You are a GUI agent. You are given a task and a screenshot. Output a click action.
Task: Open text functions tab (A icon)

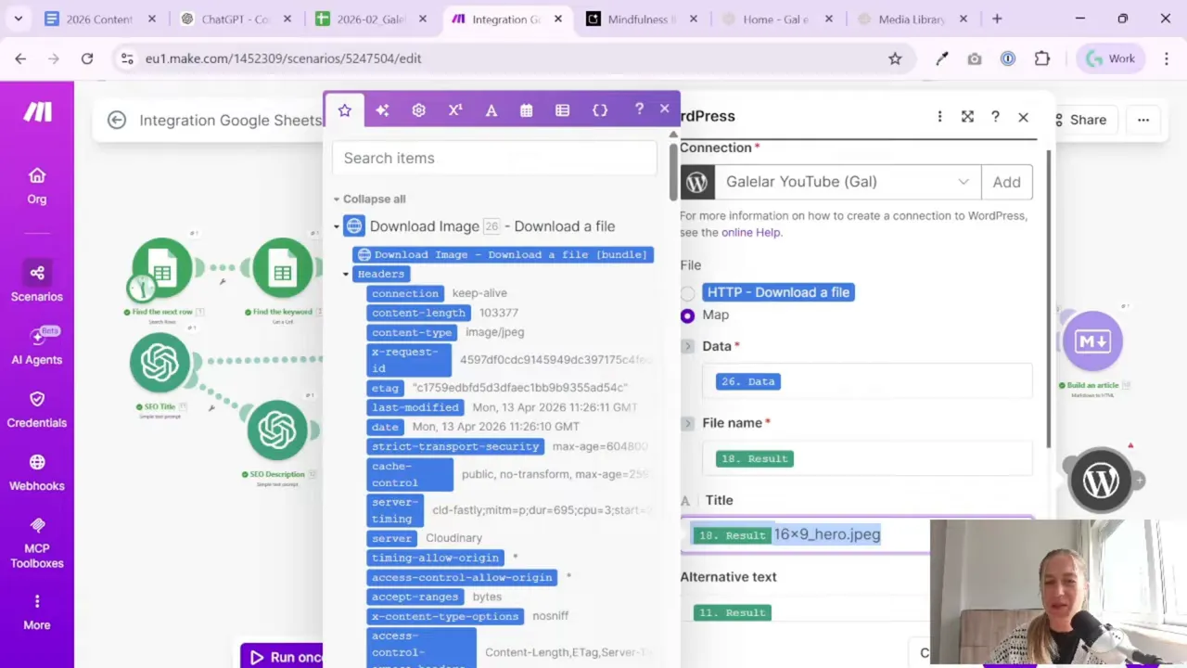coord(491,109)
